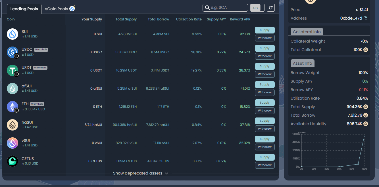
Task: Click Supply in the CETUS row
Action: [x=265, y=157]
